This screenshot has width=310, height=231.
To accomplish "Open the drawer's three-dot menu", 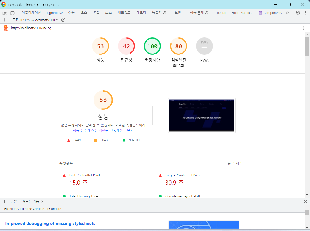I will pos(4,202).
